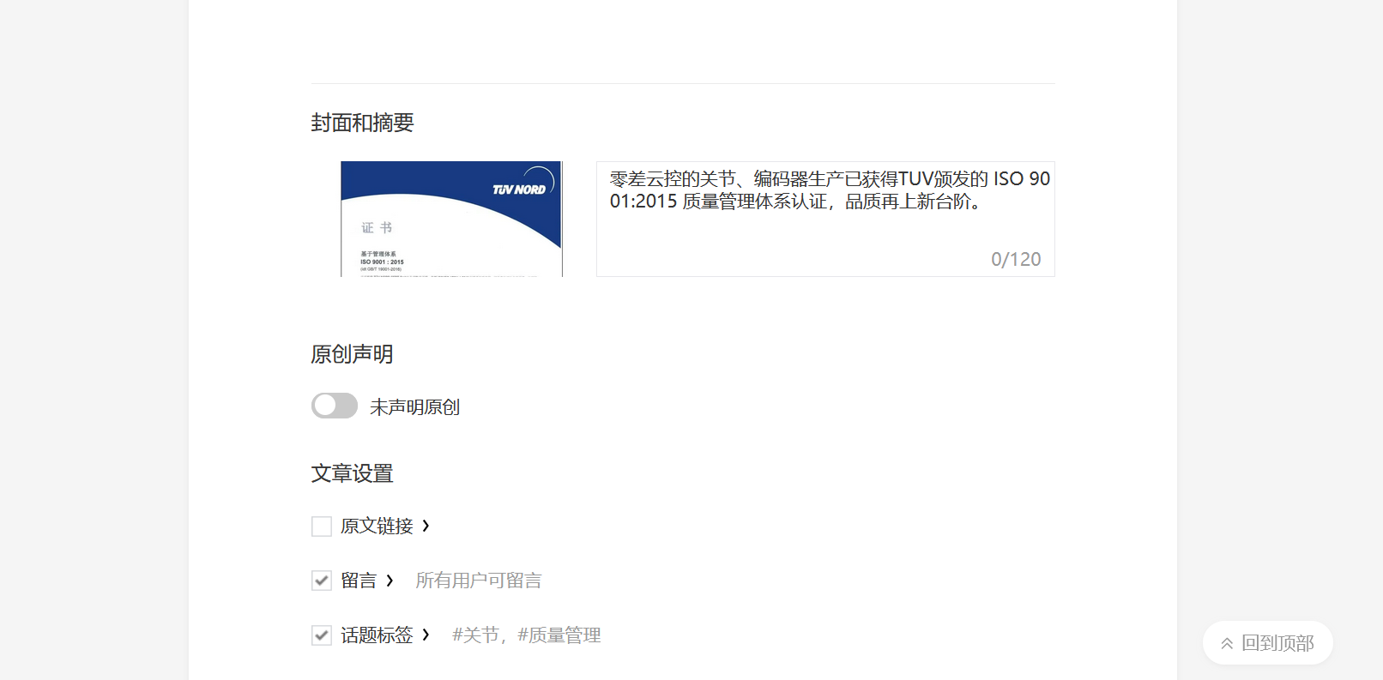This screenshot has width=1383, height=680.
Task: Click the 0/120 character counter
Action: click(x=1016, y=259)
